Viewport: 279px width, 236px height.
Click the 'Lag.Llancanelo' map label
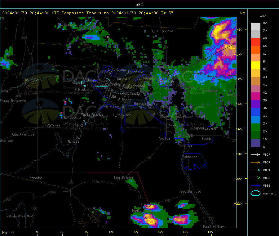pyautogui.click(x=20, y=216)
